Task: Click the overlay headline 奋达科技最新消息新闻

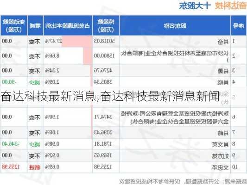Action: tap(159, 96)
